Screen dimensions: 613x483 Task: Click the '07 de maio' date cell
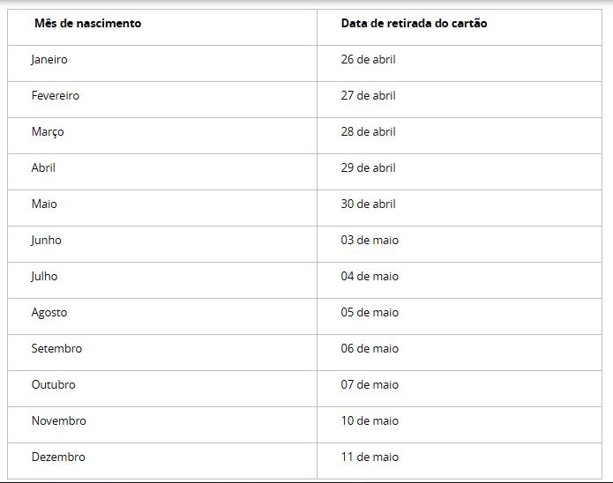(370, 385)
